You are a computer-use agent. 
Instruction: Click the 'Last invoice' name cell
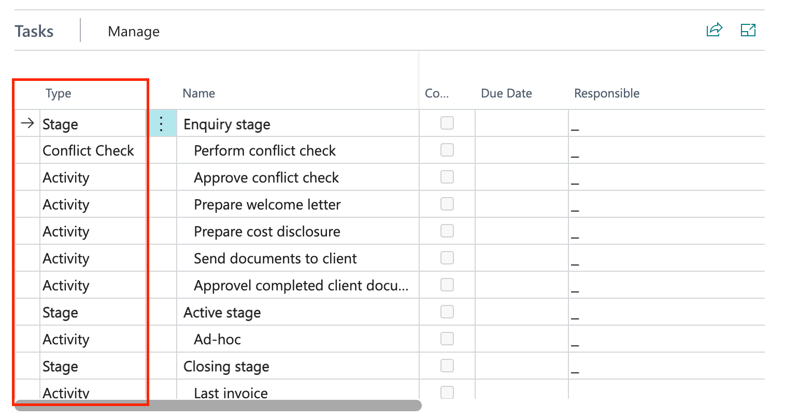[298, 389]
